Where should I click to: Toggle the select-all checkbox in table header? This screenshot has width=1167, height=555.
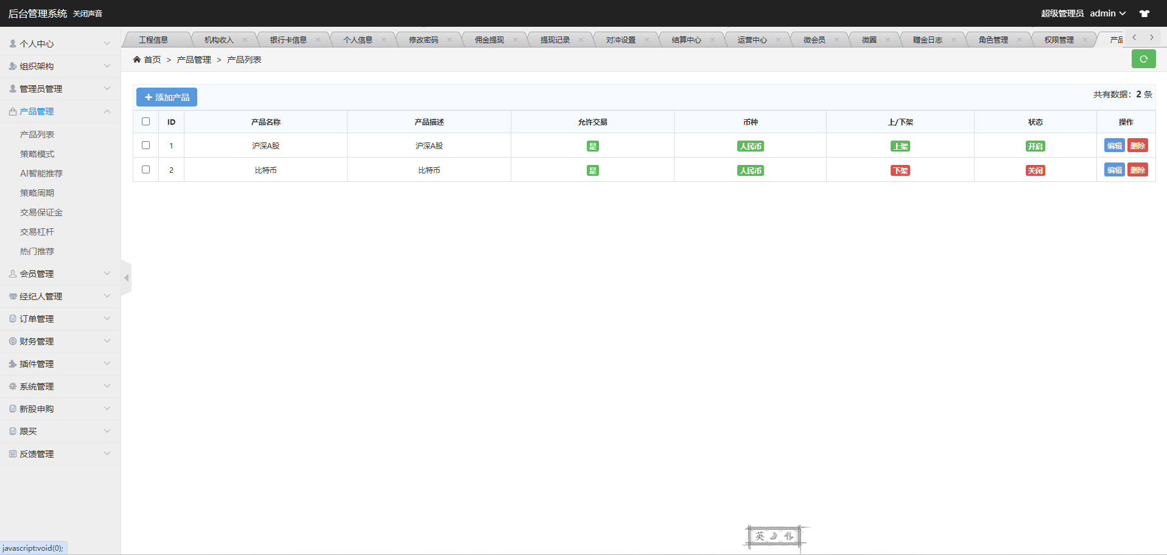coord(145,122)
